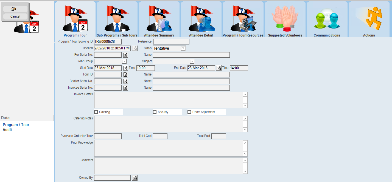Open the Sub-Programs / Sub Tours icon tab
This screenshot has width=392, height=182.
[x=117, y=20]
